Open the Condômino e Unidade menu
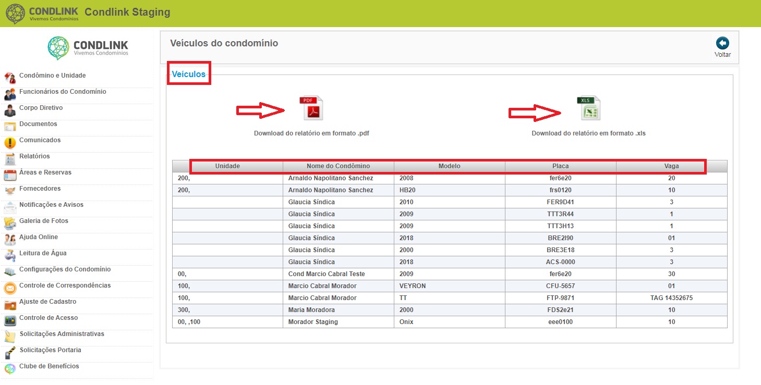Screen dimensions: 761x385 52,76
